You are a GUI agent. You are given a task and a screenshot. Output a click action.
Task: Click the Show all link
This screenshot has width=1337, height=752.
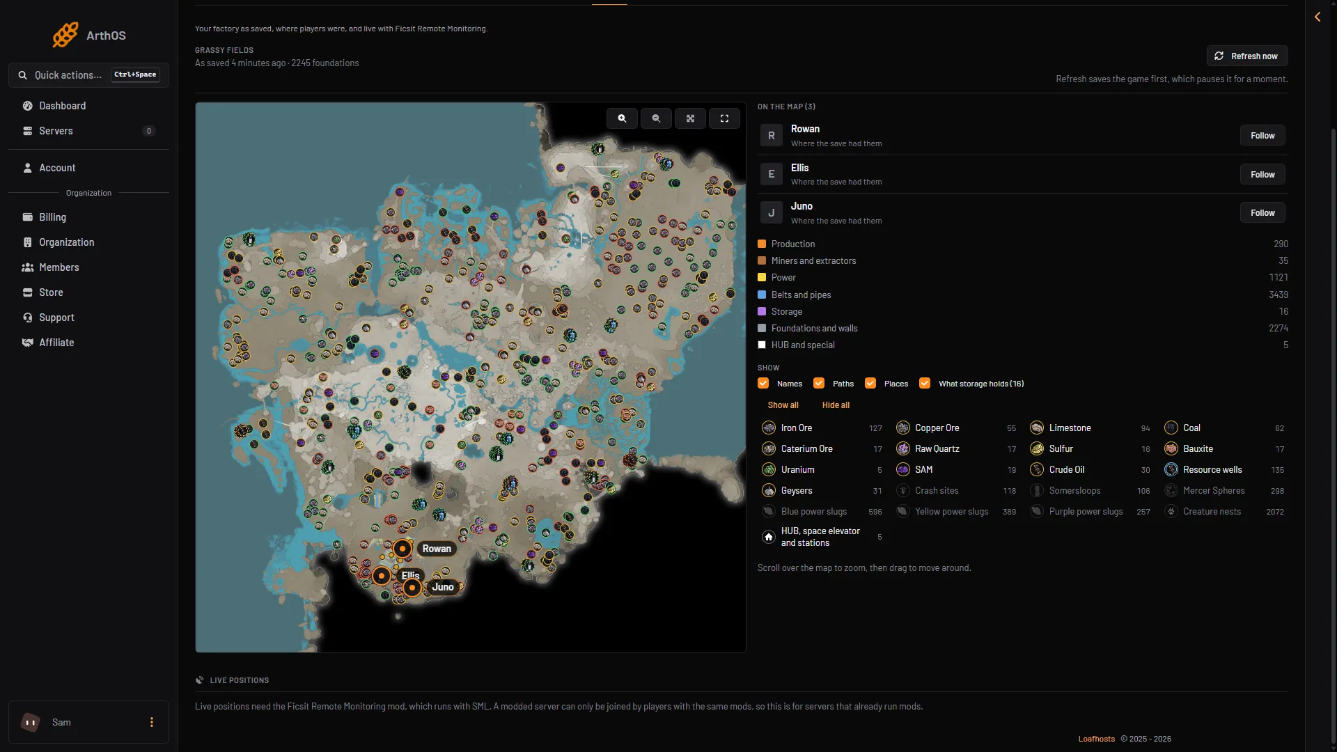(783, 405)
